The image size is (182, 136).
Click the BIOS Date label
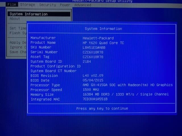point(40,80)
